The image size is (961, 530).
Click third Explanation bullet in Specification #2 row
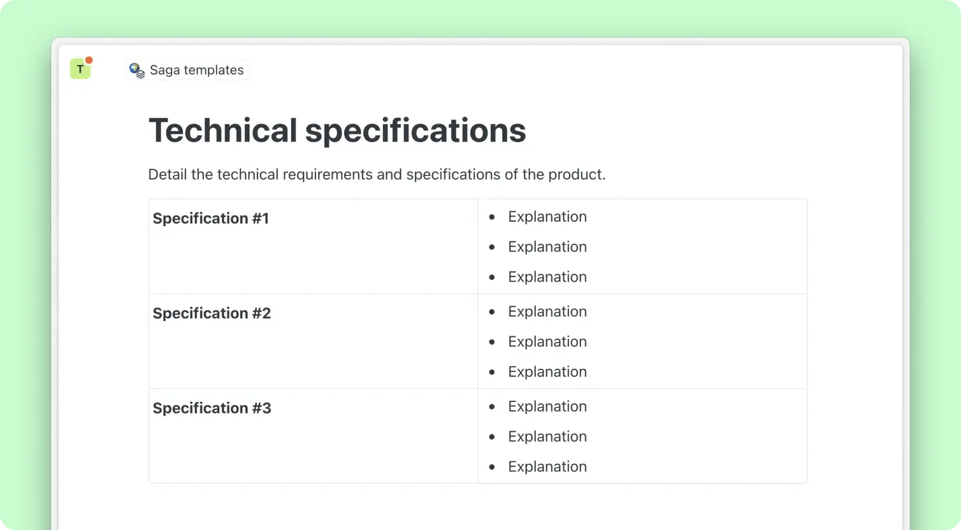[x=547, y=372]
